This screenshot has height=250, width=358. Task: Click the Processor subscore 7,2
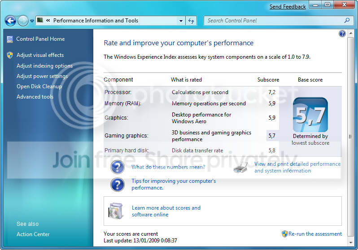point(272,92)
